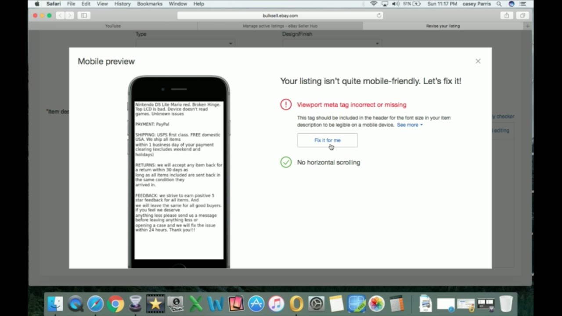The image size is (562, 316).
Task: Open Notes from the Dock
Action: [x=336, y=304]
